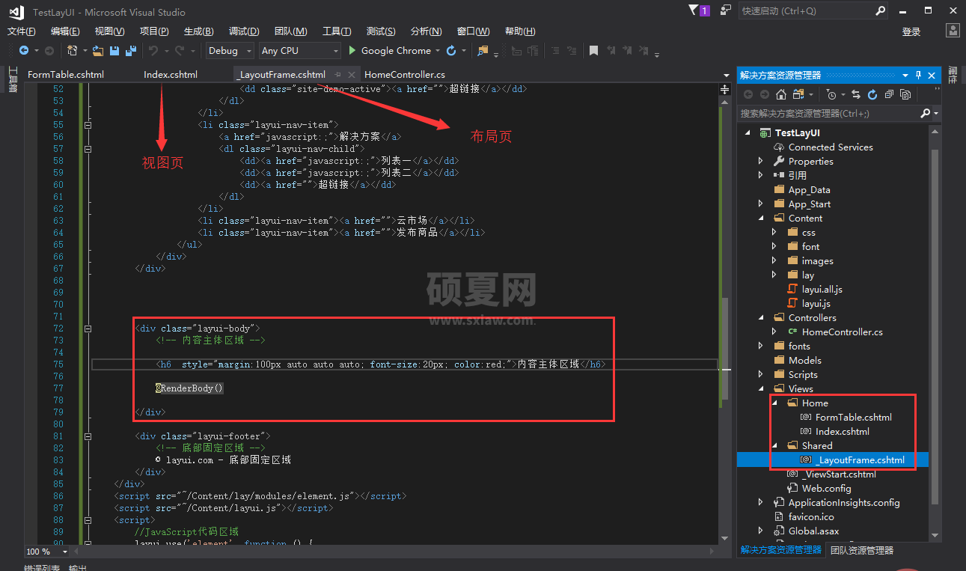Click Collapse All icon in Solution Explorer
Viewport: 966px width, 571px height.
pyautogui.click(x=889, y=94)
